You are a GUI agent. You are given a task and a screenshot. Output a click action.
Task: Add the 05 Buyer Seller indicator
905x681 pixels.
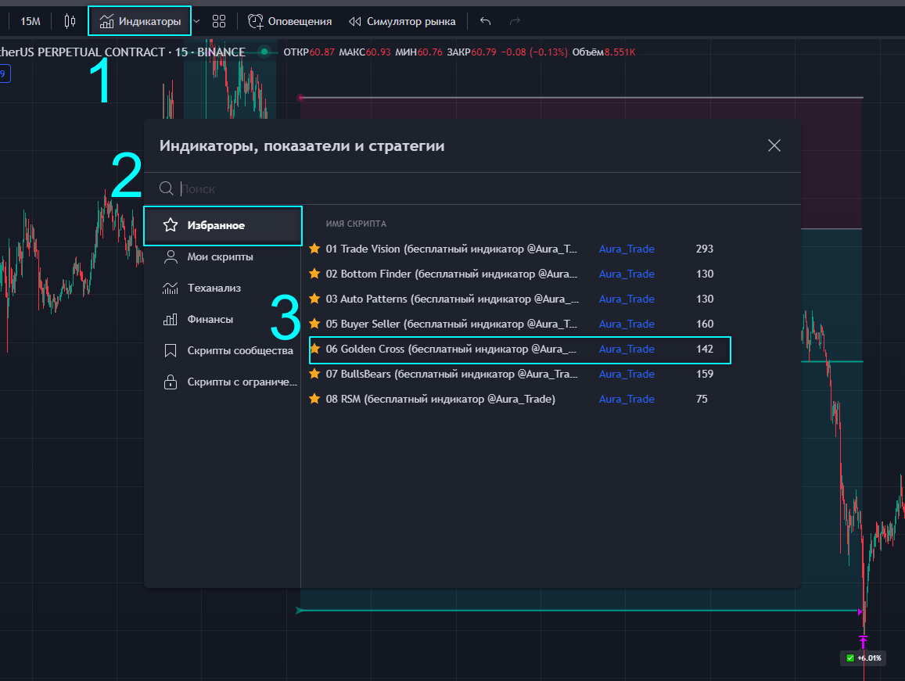tap(451, 324)
